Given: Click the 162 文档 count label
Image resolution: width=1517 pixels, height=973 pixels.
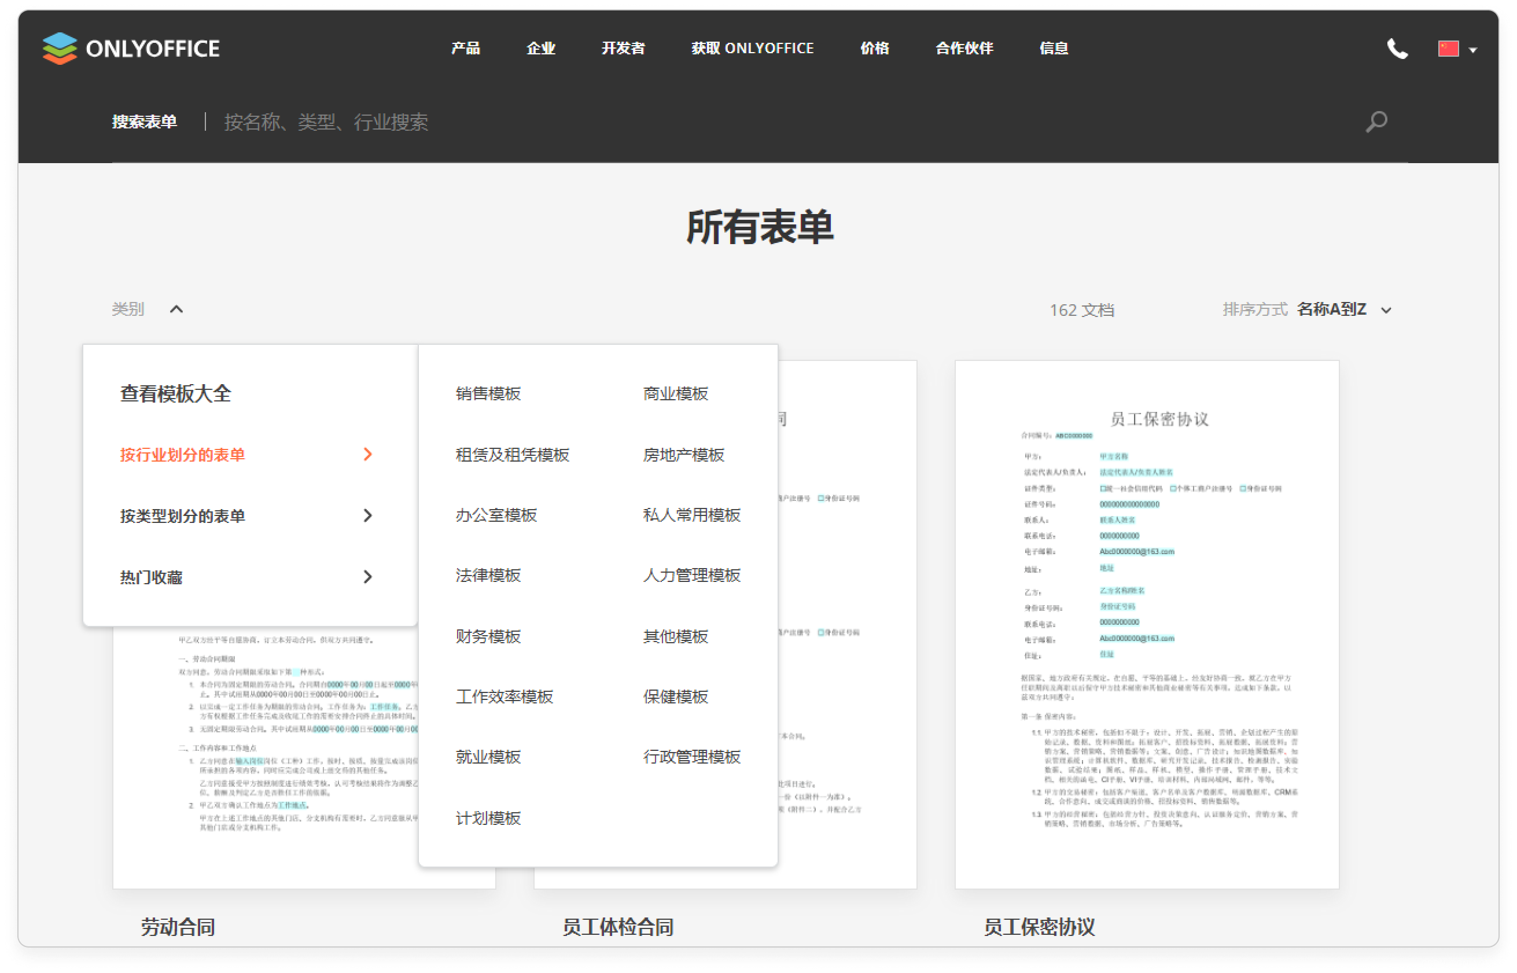Looking at the screenshot, I should coord(1082,310).
